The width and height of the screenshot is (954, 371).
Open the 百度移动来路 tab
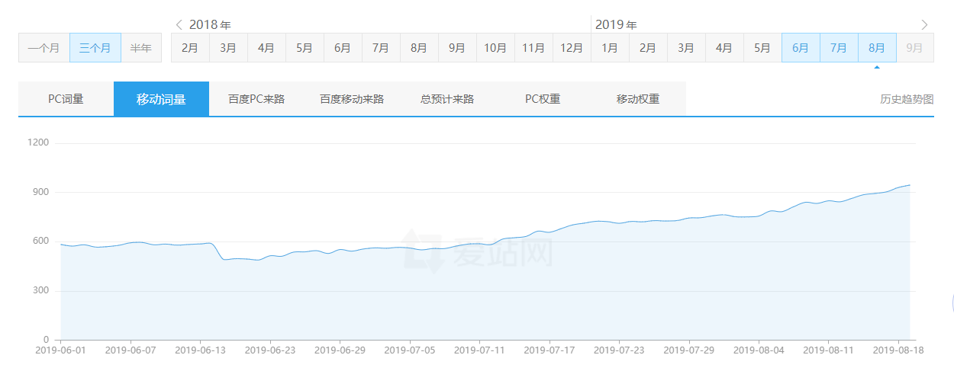[x=352, y=99]
